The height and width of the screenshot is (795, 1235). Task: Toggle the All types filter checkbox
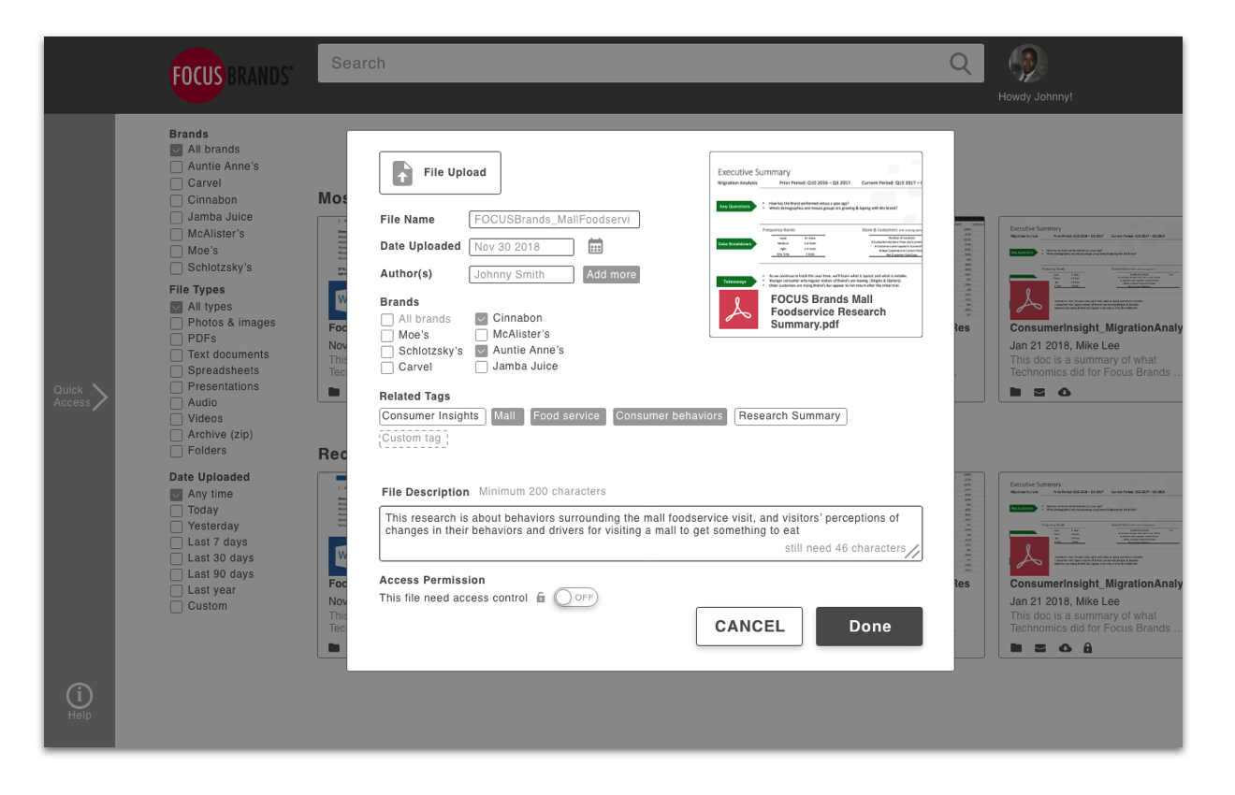[x=176, y=307]
